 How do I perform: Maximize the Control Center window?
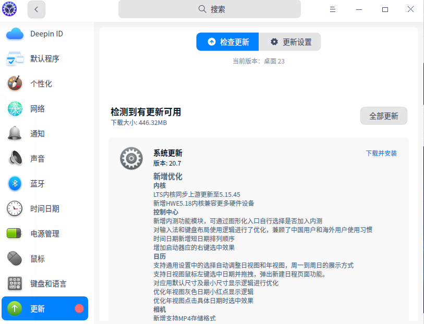pos(385,9)
